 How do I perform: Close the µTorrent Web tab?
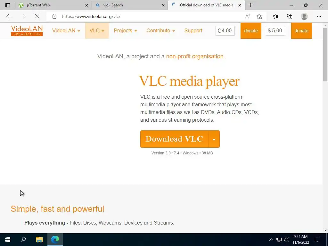coord(86,5)
